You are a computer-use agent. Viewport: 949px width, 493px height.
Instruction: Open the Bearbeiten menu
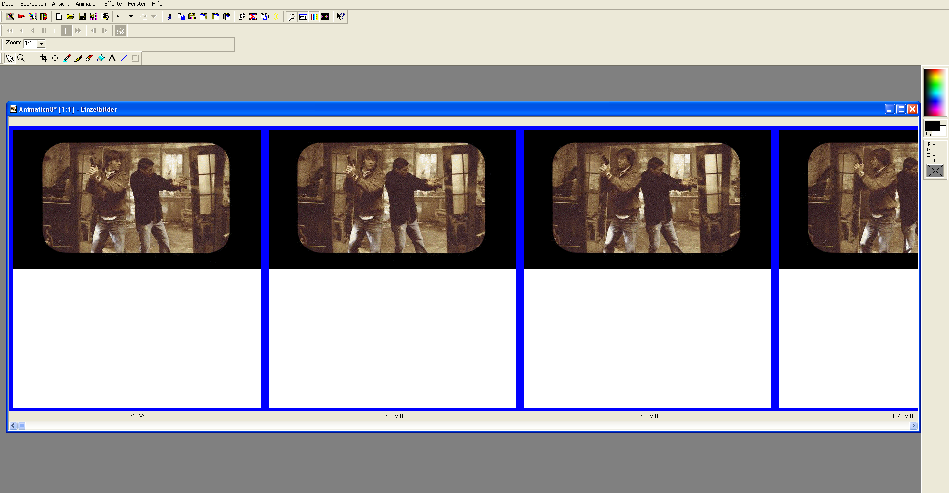click(x=33, y=4)
